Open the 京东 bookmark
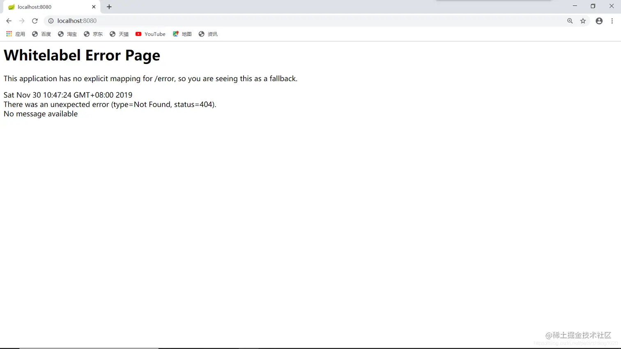The height and width of the screenshot is (349, 621). click(x=93, y=34)
